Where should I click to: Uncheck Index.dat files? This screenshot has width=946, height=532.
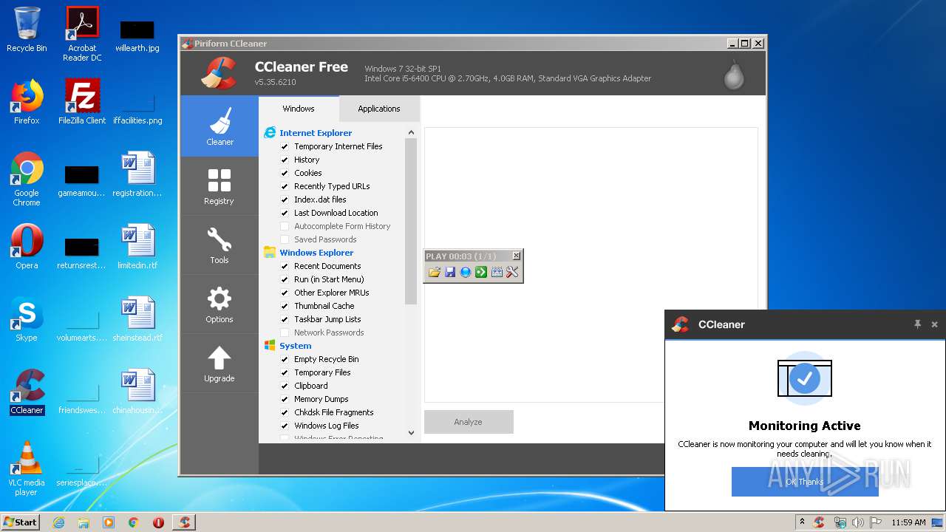(x=285, y=199)
